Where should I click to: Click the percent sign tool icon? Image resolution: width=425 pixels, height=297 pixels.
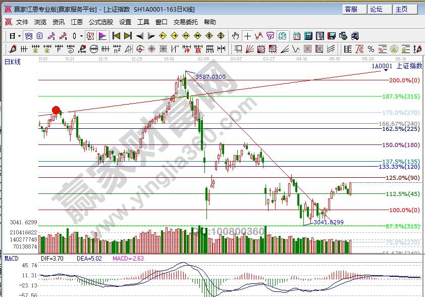(x=371, y=49)
